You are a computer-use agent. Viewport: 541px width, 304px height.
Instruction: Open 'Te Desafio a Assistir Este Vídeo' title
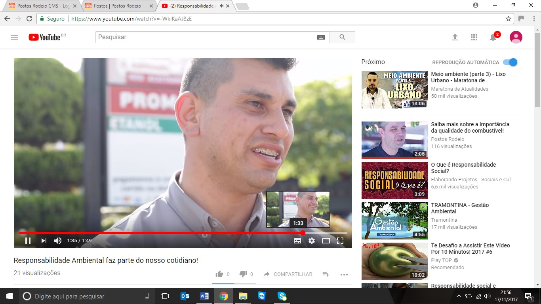coord(471,249)
